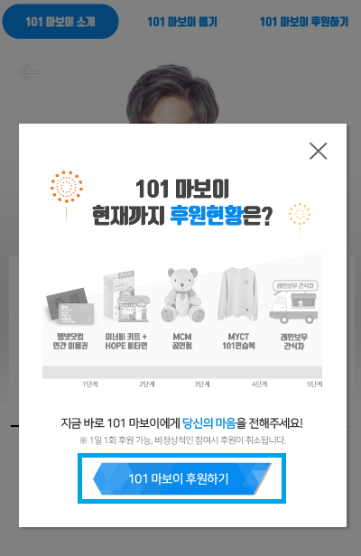Image resolution: width=361 pixels, height=556 pixels.
Task: Click the MCM 곰인형 teddy bear icon
Action: [x=182, y=295]
